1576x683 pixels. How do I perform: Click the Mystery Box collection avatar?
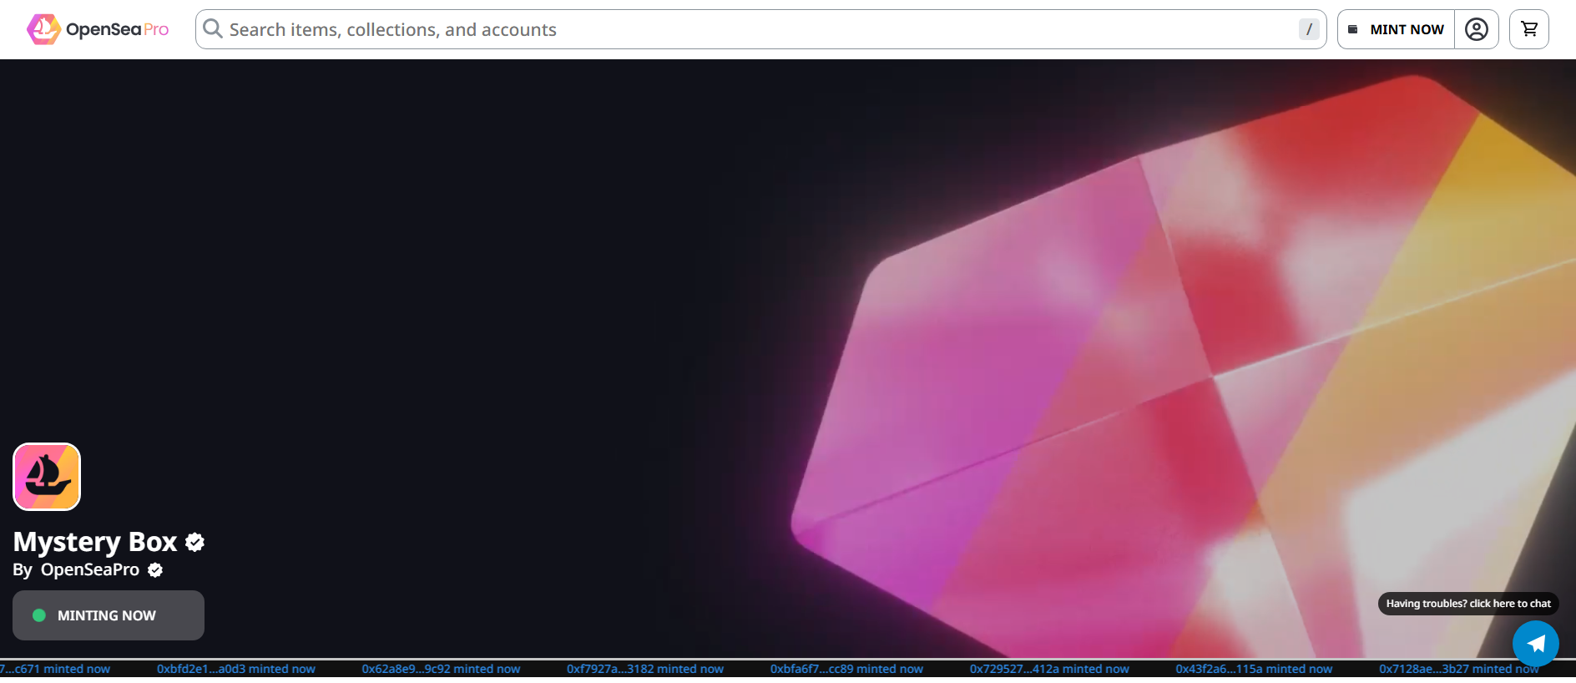pos(47,477)
